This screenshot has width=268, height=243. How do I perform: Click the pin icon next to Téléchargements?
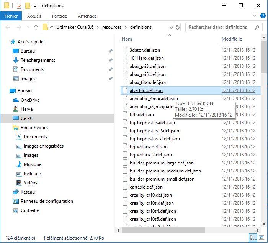pos(111,60)
